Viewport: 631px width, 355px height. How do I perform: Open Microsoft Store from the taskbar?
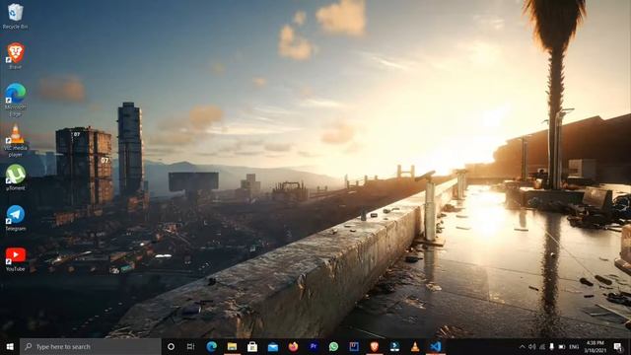pyautogui.click(x=252, y=346)
